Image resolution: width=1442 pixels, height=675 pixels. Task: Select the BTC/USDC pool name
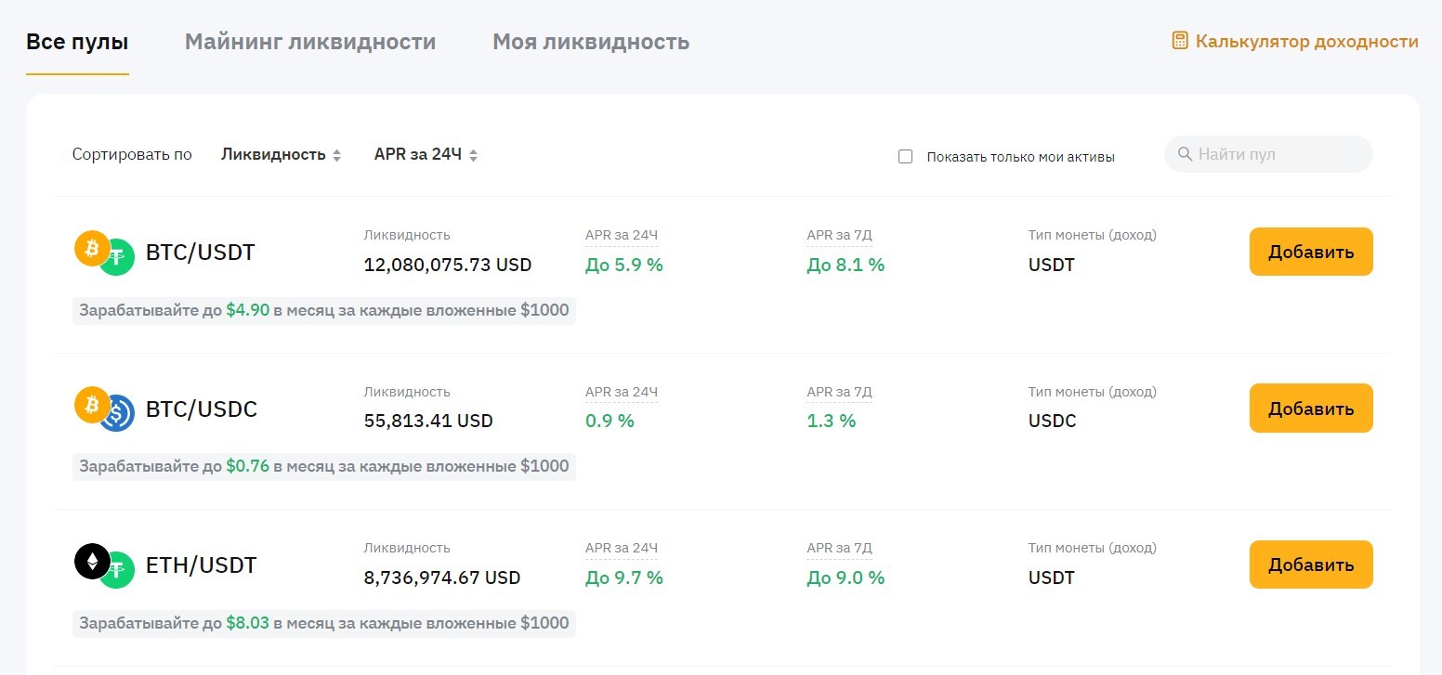[202, 409]
